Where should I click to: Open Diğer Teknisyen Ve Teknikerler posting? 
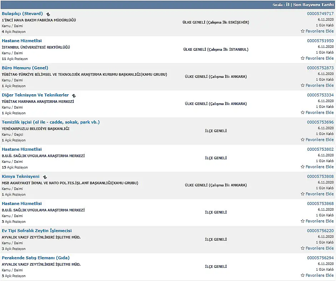pos(35,95)
